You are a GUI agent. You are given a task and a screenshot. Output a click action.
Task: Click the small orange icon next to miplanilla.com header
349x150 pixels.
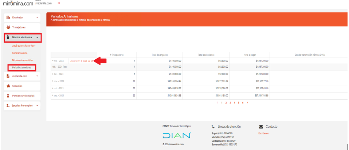[x=59, y=3]
